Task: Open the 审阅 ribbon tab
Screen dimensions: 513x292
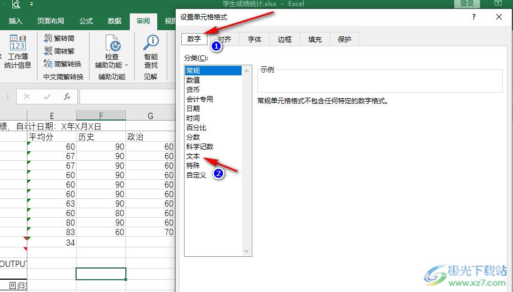Action: (143, 21)
